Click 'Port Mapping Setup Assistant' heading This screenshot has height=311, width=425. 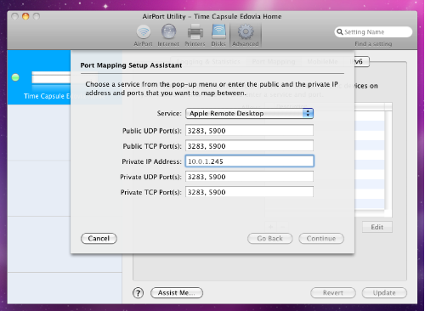click(x=131, y=65)
